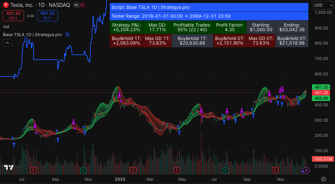Click the Profitable Trades 55% (22 / 40) cell
Viewport: 335px width, 184px height.
tap(192, 27)
